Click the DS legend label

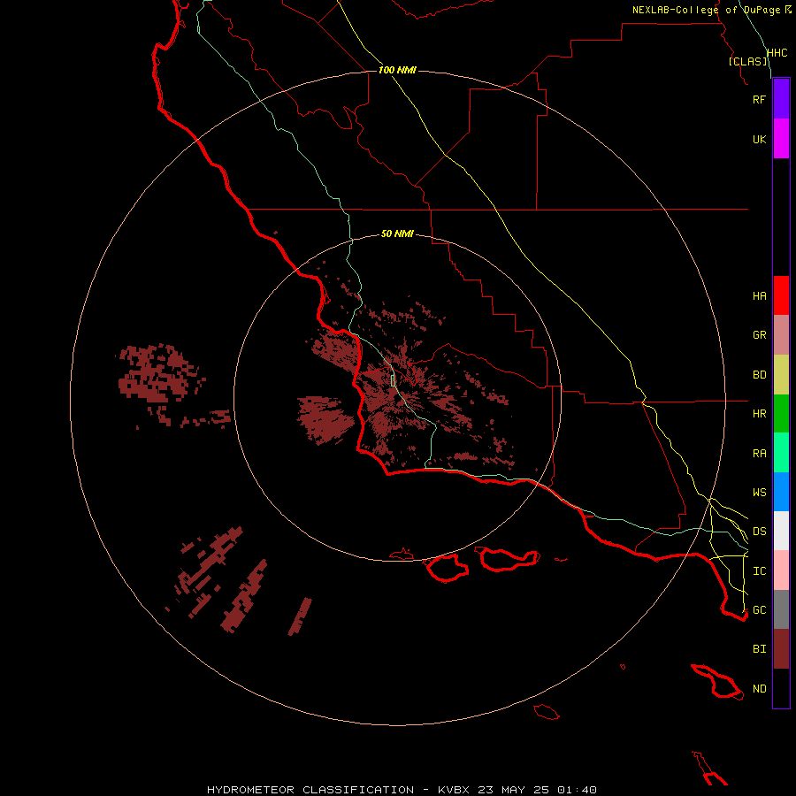pos(760,532)
